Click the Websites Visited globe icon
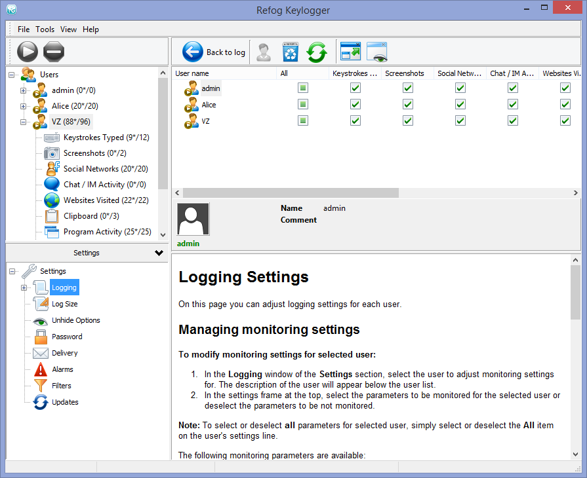The width and height of the screenshot is (587, 478). (x=52, y=200)
